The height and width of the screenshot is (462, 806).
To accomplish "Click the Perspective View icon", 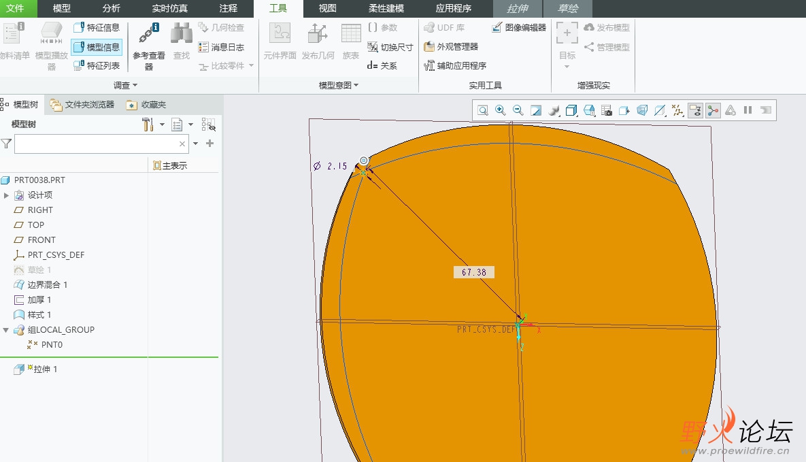I will pos(642,111).
